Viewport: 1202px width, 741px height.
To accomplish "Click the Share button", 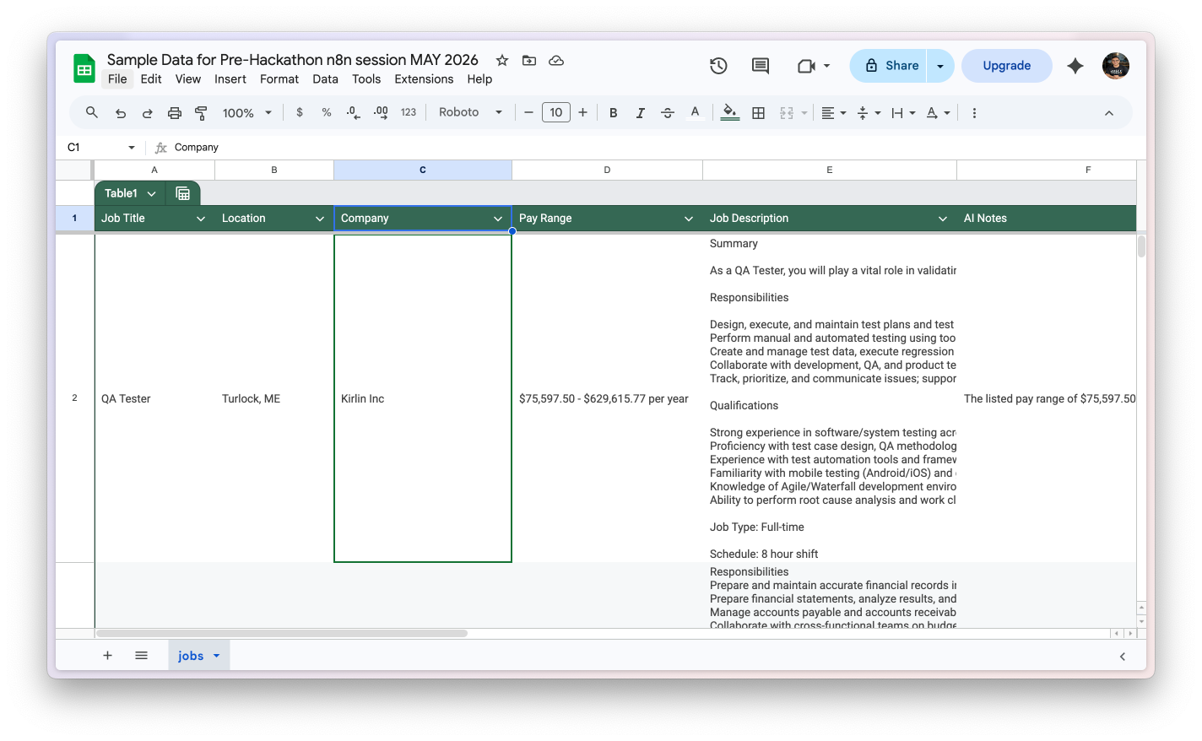I will coord(891,66).
